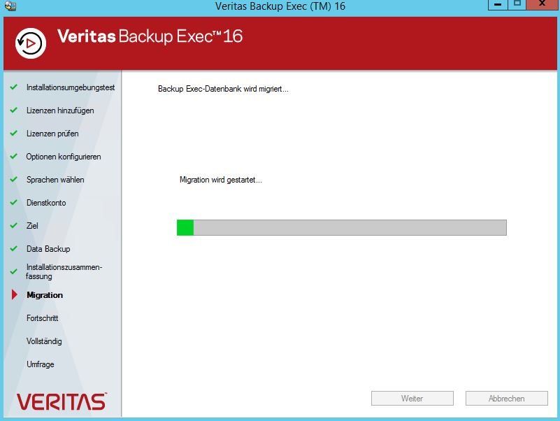
Task: Click the checkmark next to Installationsumgebungstest
Action: [x=13, y=87]
